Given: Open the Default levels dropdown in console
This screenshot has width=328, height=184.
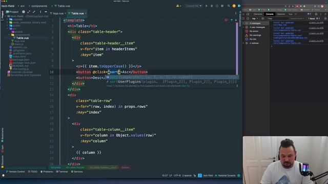Looking at the screenshot, I should pos(297,18).
